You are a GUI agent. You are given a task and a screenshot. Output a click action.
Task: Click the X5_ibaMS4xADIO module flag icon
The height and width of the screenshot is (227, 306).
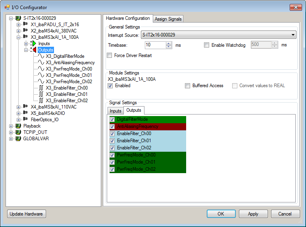pyautogui.click(x=25, y=113)
